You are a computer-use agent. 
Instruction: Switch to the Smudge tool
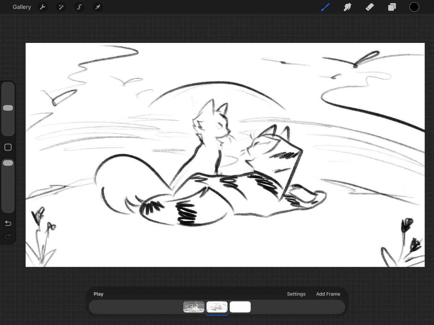[347, 7]
